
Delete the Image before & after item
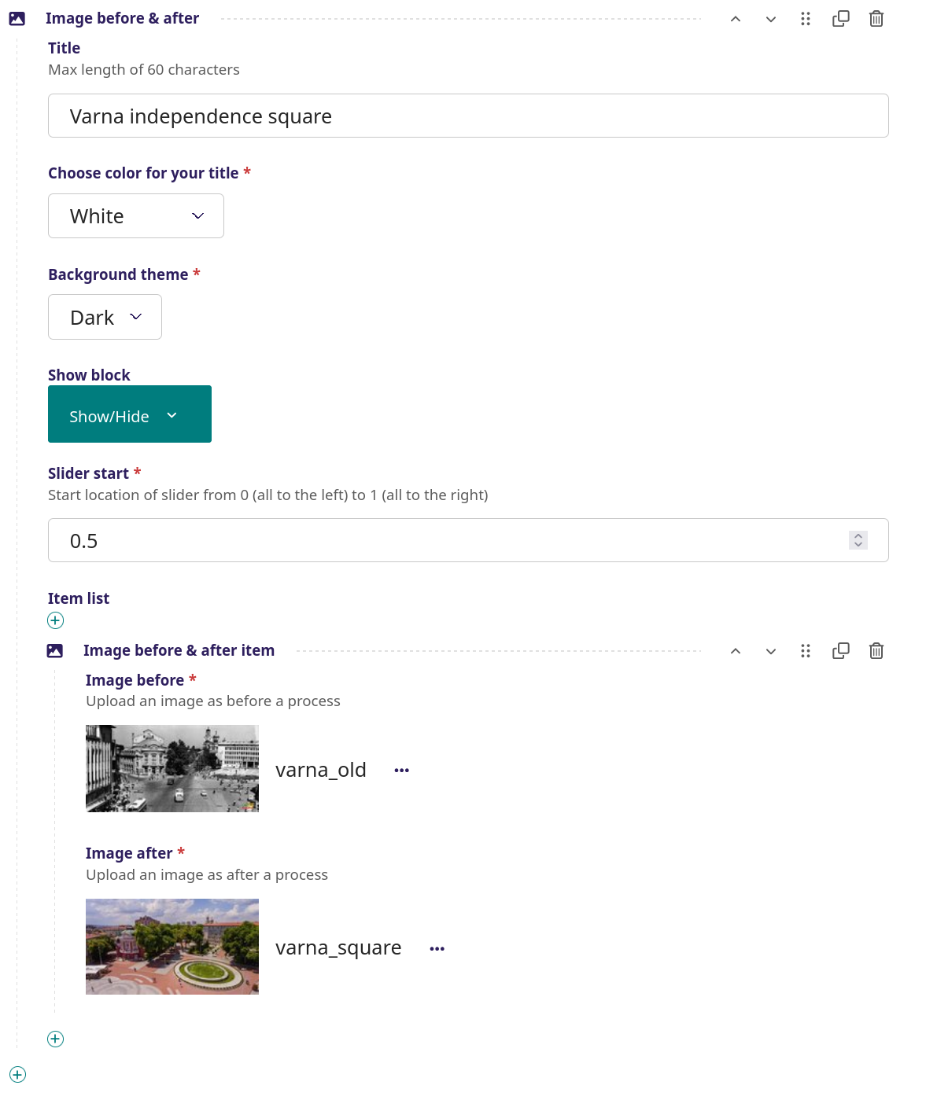coord(876,651)
